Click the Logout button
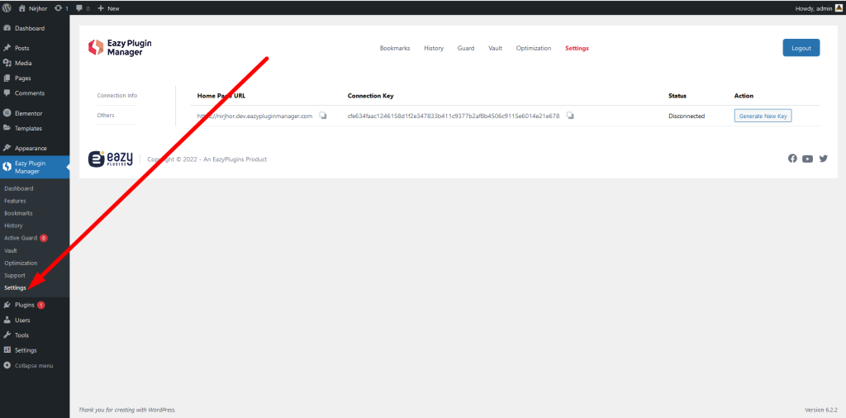Viewport: 846px width, 418px height. (801, 48)
